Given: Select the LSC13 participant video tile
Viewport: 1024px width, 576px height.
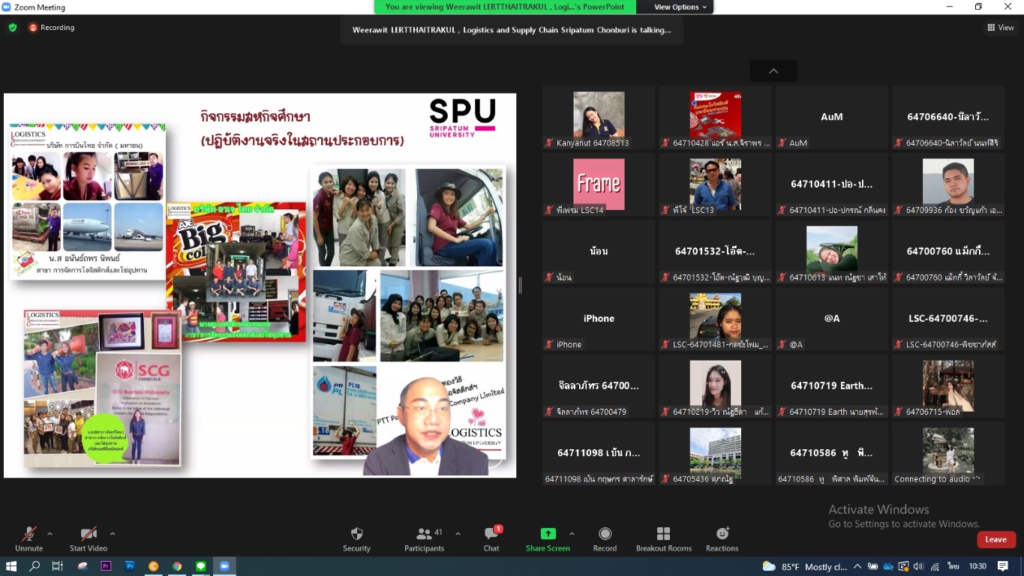Looking at the screenshot, I should (715, 184).
